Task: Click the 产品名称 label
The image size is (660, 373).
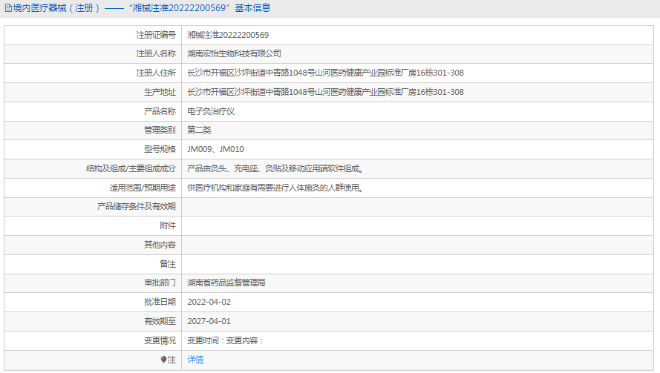Action: 160,111
